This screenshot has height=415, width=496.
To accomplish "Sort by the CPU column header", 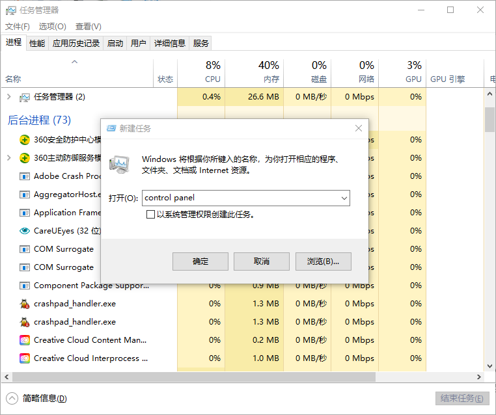I will [x=201, y=73].
